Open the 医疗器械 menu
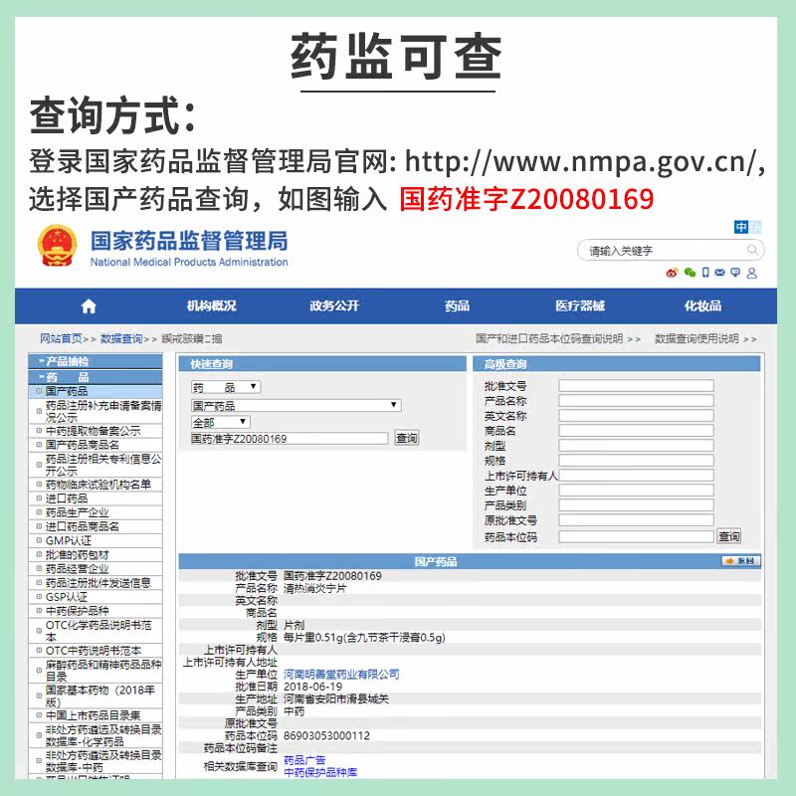Viewport: 796px width, 796px height. click(580, 305)
